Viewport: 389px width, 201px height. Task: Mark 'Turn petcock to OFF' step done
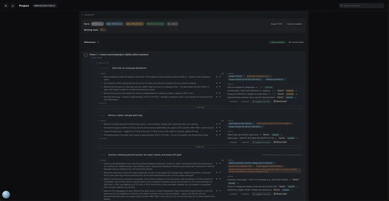click(x=101, y=84)
